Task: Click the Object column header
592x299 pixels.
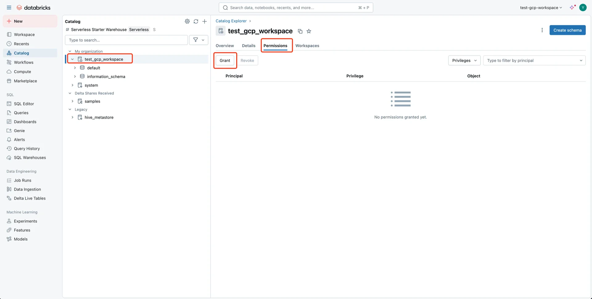Action: click(474, 76)
